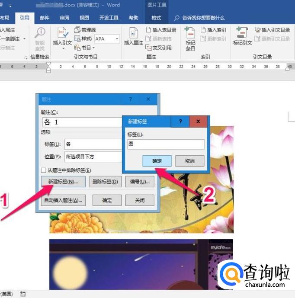The height and width of the screenshot is (298, 295).
Task: Click the Insert Citation (插入引文) icon
Action: (x=63, y=32)
